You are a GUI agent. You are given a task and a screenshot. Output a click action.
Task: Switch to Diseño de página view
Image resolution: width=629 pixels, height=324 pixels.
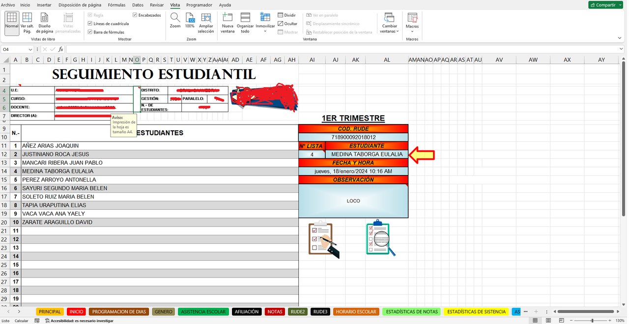[x=44, y=23]
